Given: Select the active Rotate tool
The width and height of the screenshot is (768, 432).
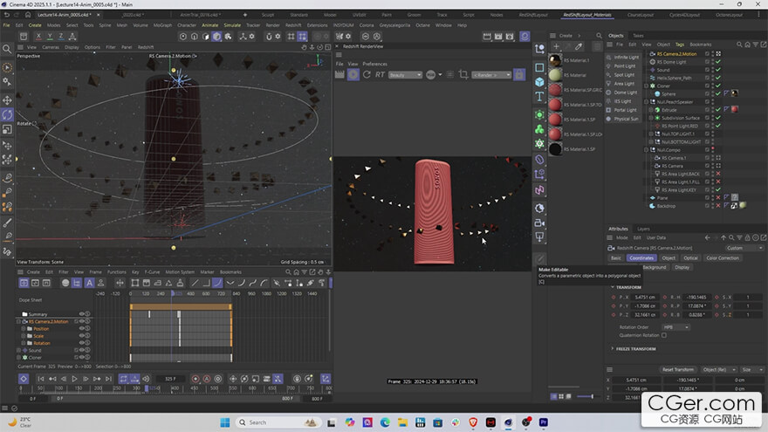Looking at the screenshot, I should [x=7, y=114].
